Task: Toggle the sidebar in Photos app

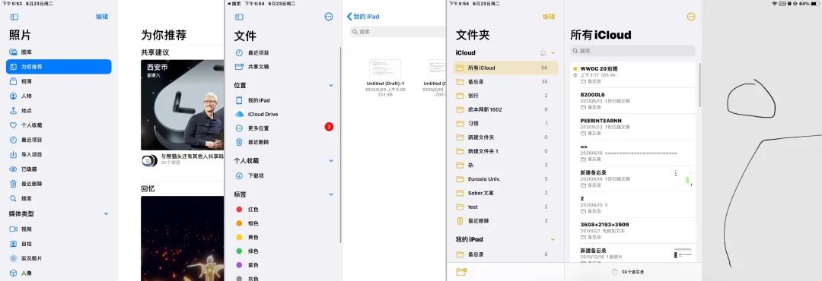Action: [14, 17]
